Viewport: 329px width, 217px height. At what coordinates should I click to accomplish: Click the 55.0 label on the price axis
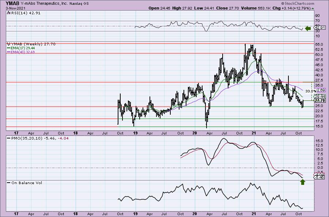click(318, 45)
